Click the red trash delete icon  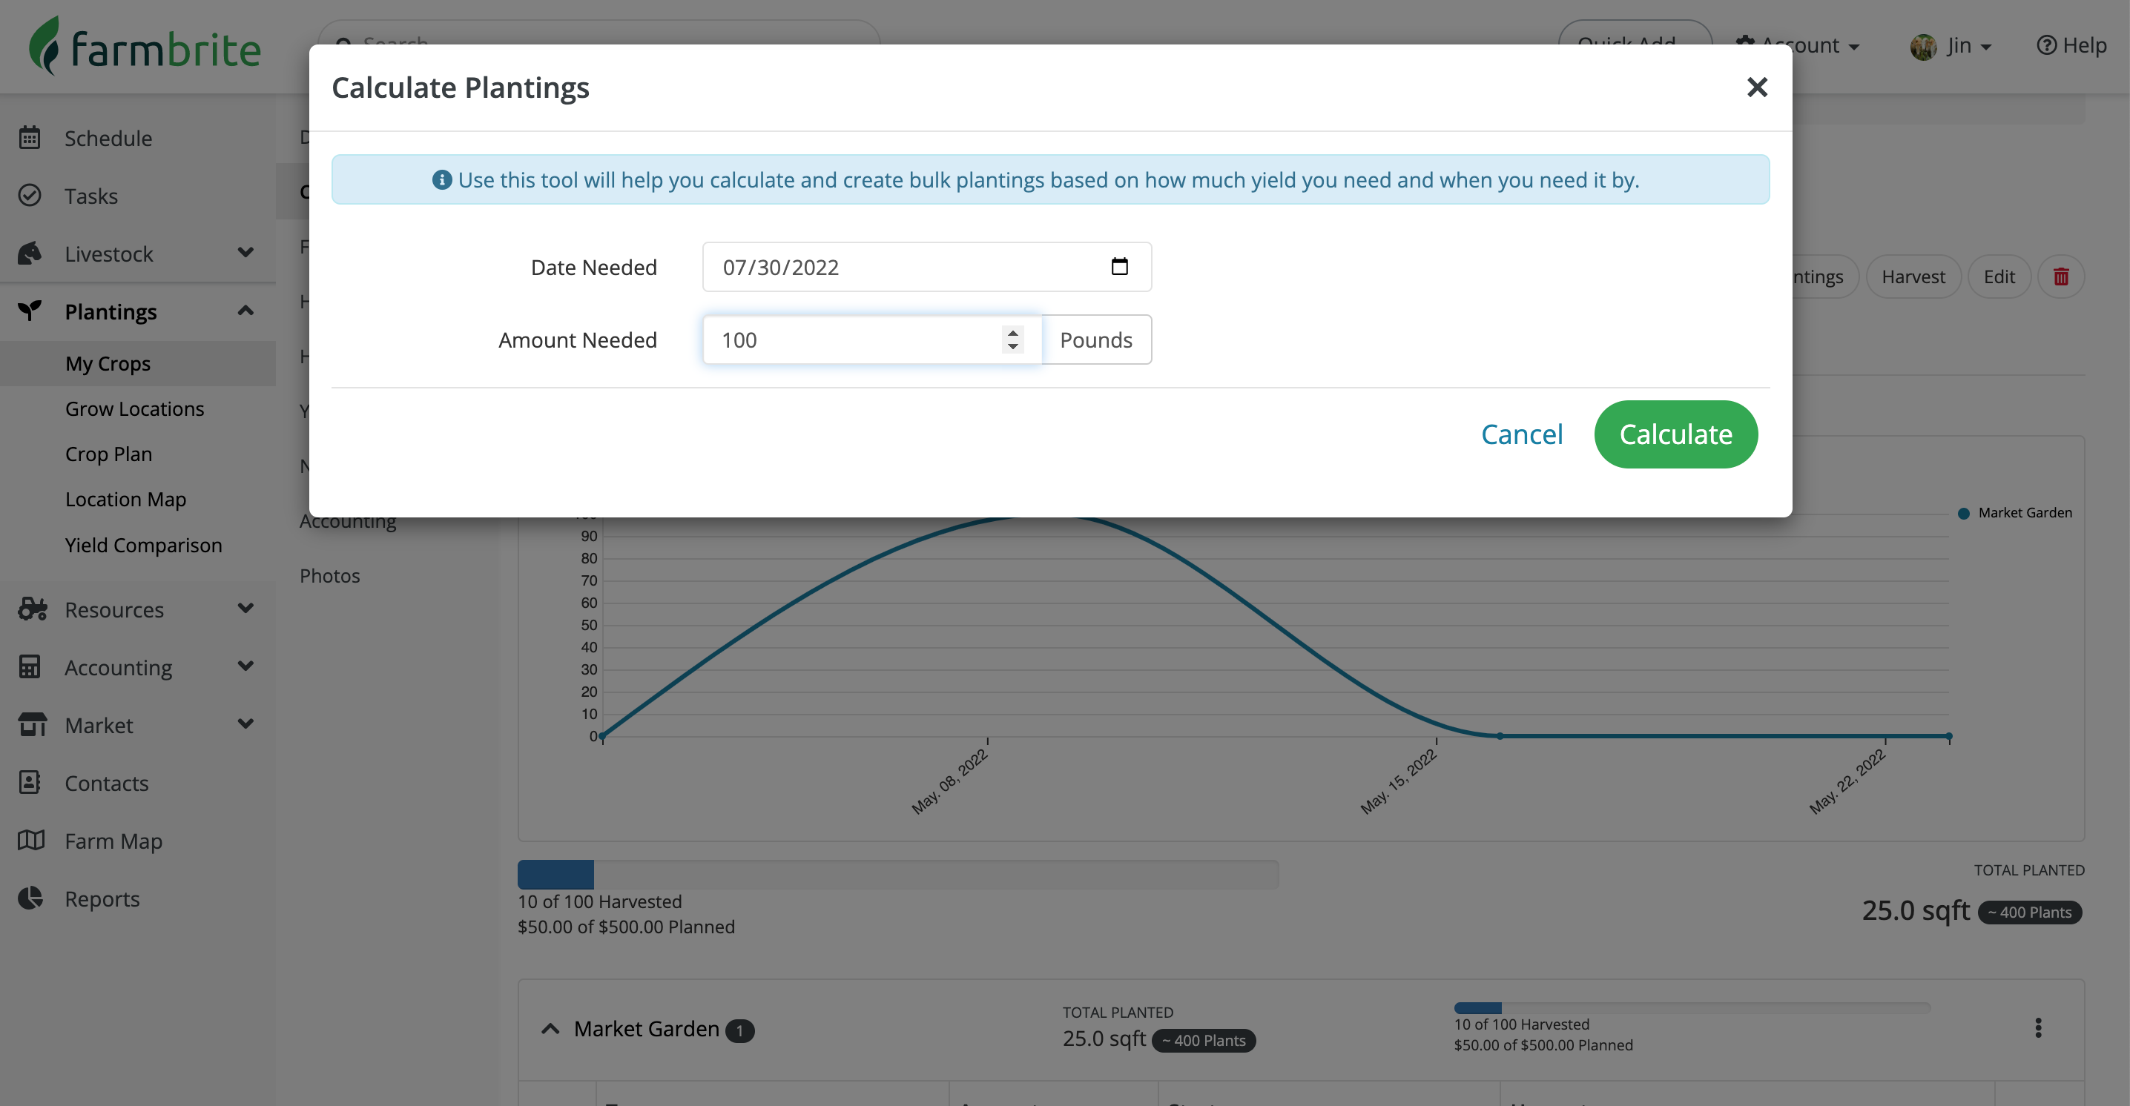[2060, 277]
